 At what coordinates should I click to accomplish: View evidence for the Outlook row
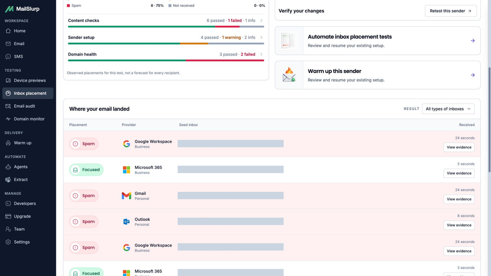459,225
